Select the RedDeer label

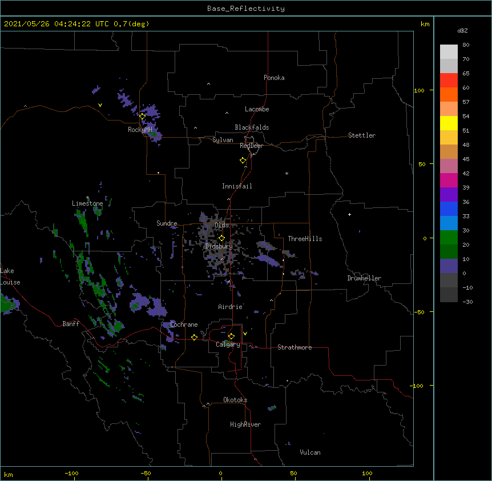click(251, 146)
